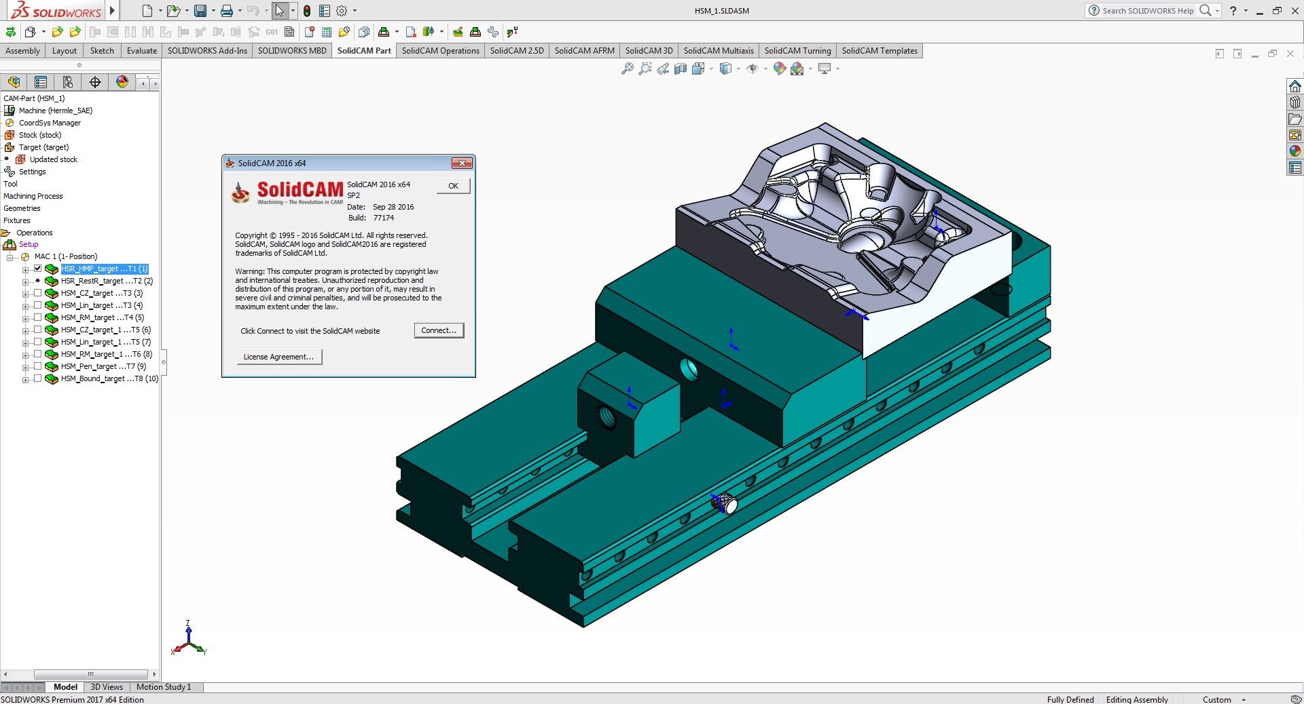This screenshot has width=1304, height=704.
Task: Switch to the SolidCAM 2.5D tab
Action: point(517,51)
